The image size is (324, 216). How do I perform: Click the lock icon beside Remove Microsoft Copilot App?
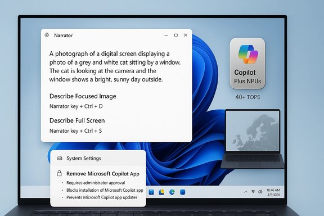click(60, 173)
